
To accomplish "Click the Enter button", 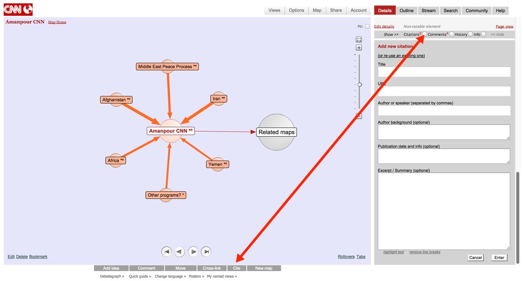I will point(499,258).
